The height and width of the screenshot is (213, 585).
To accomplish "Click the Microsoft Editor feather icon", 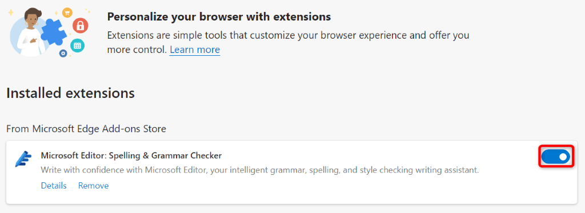I will [23, 159].
